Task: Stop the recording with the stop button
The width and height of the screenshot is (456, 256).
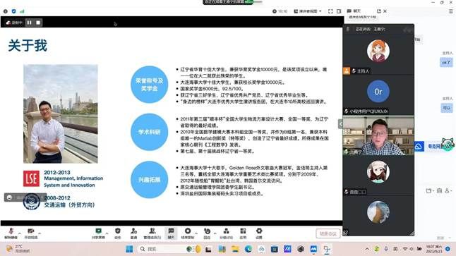Action: [x=38, y=23]
